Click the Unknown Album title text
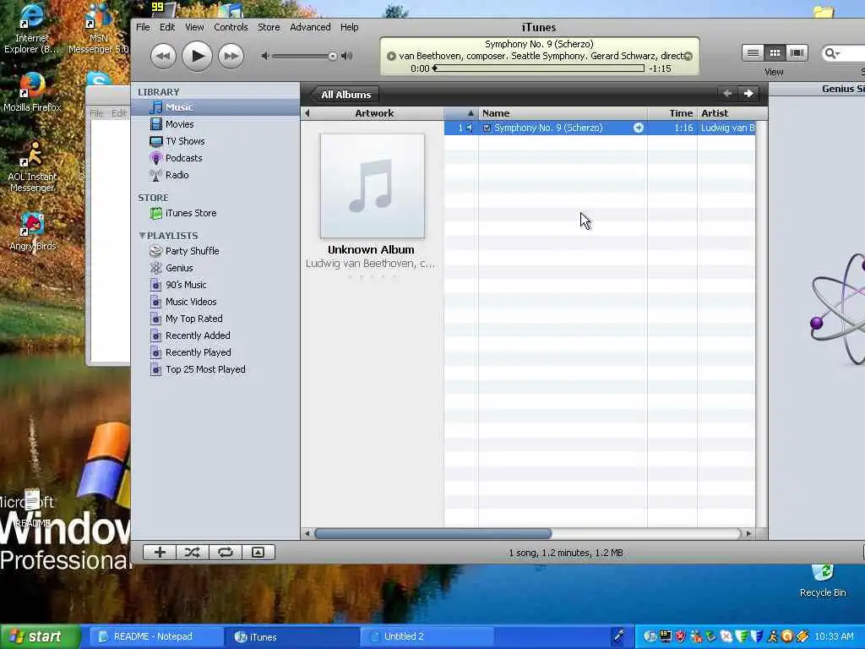Screen dimensions: 865x649 click(371, 250)
